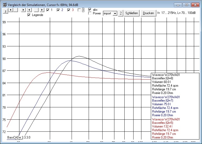The width and height of the screenshot is (202, 144).
Task: Click left arrow of the second scrollbar
Action: pyautogui.click(x=30, y=10)
